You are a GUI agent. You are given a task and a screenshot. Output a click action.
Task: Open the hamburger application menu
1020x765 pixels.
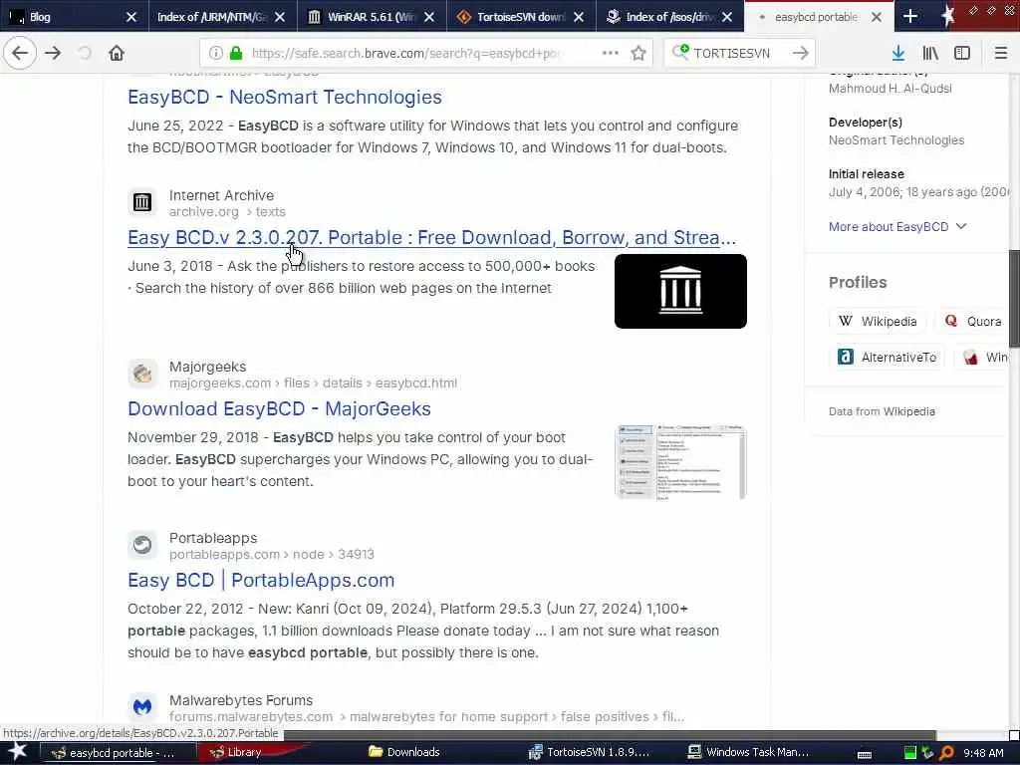1001,53
